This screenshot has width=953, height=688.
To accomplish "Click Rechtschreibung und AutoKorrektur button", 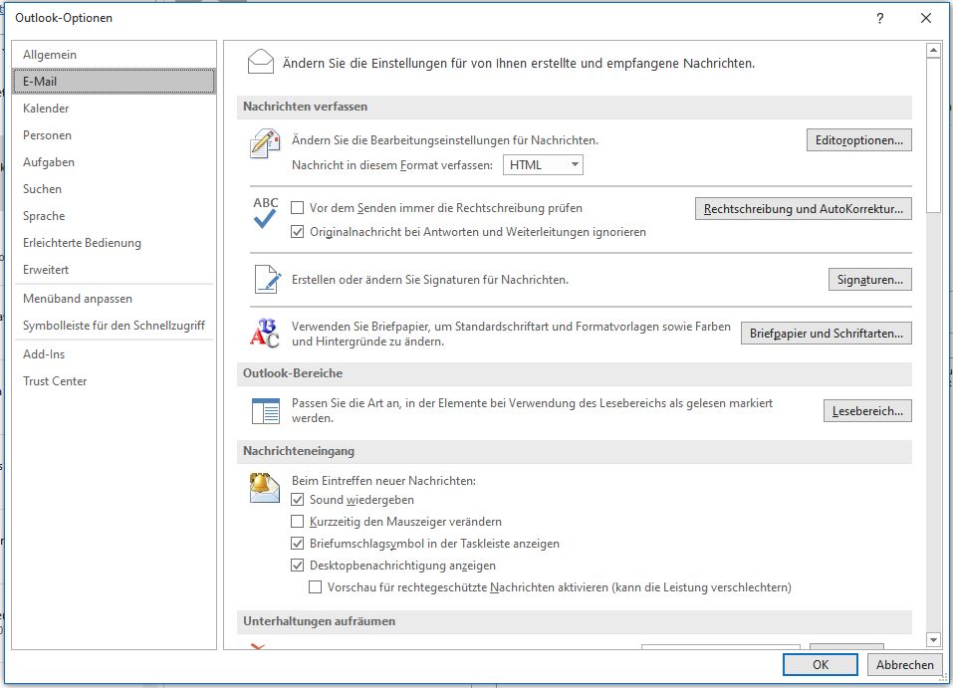I will pyautogui.click(x=803, y=209).
